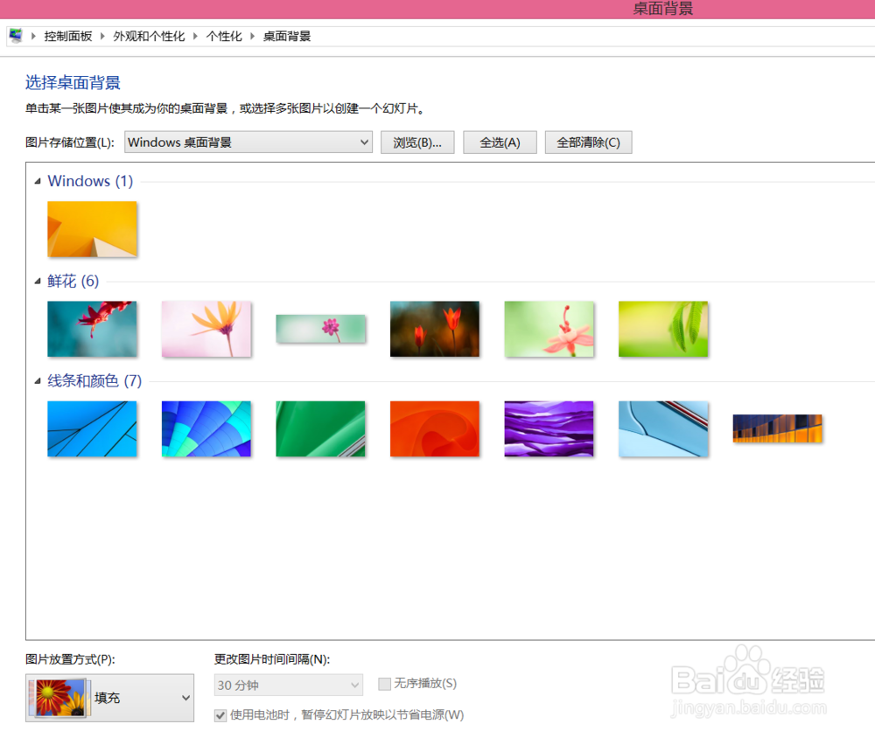Select the red tulips dark wallpaper

[x=435, y=329]
